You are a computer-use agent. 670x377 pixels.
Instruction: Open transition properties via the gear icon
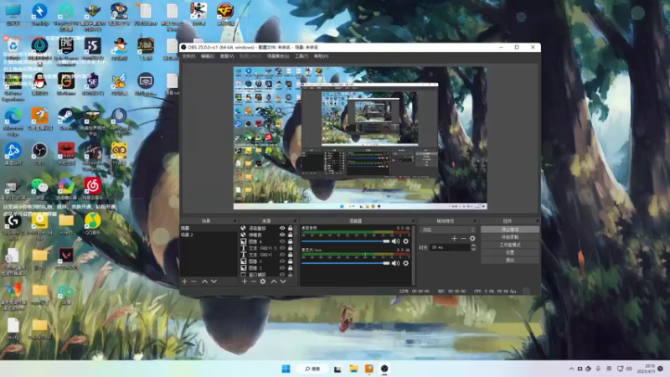click(x=472, y=239)
